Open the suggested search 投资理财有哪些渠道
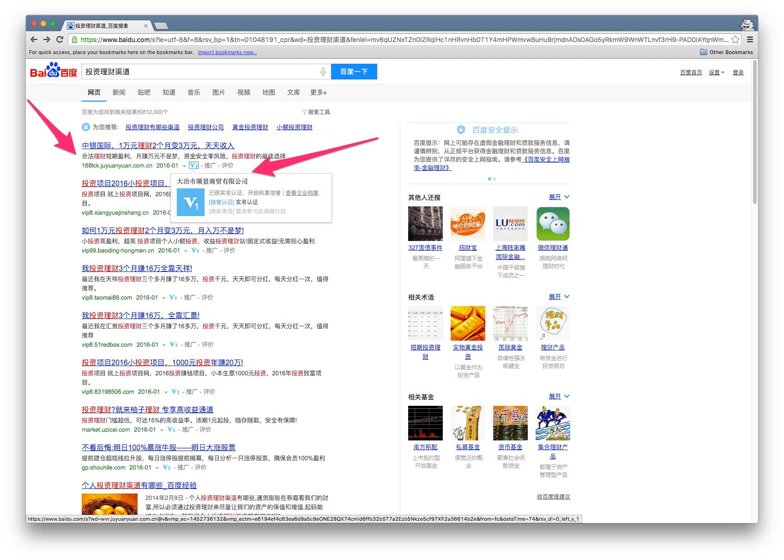Viewport: 784px width, 560px height. [152, 127]
